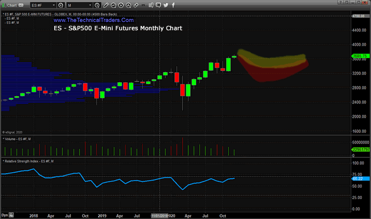Select the circled A annotation icon
Image resolution: width=371 pixels, height=219 pixels.
[x=128, y=5]
